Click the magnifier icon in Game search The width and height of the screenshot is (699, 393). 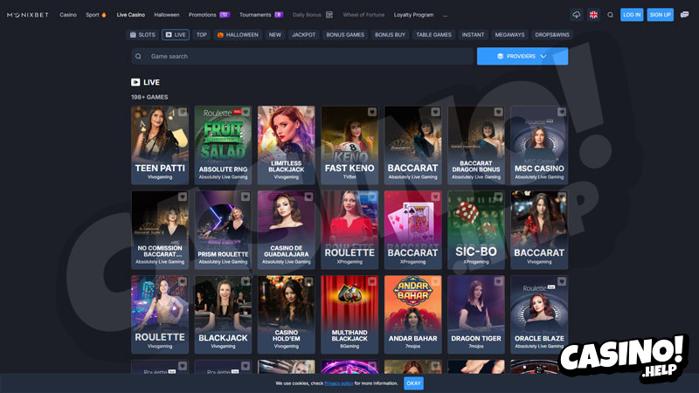tap(138, 56)
